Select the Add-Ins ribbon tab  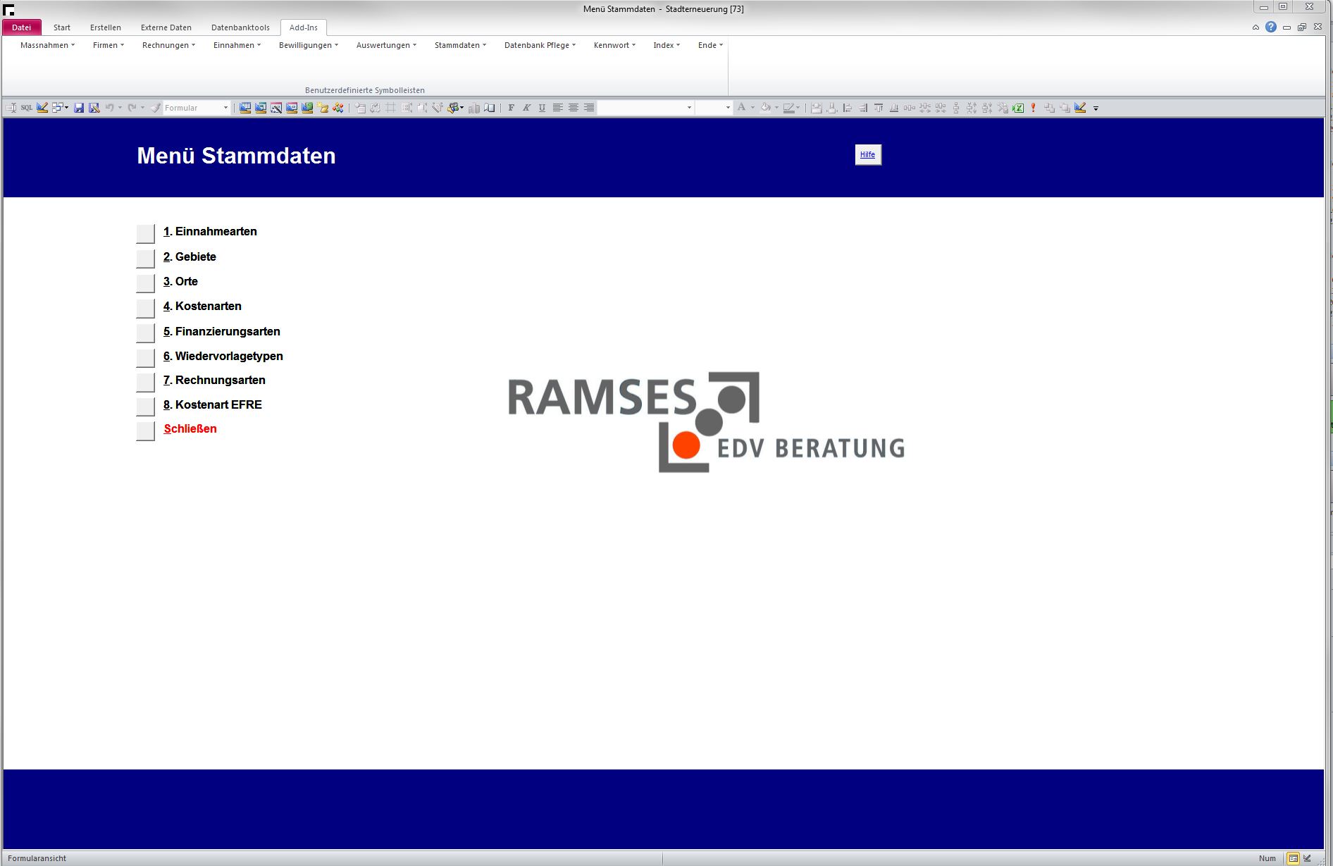[304, 27]
